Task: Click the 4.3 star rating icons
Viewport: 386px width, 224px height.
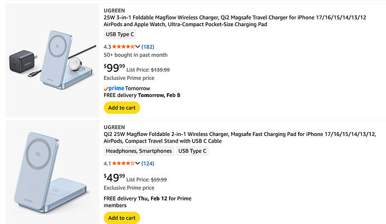Action: 124,46
